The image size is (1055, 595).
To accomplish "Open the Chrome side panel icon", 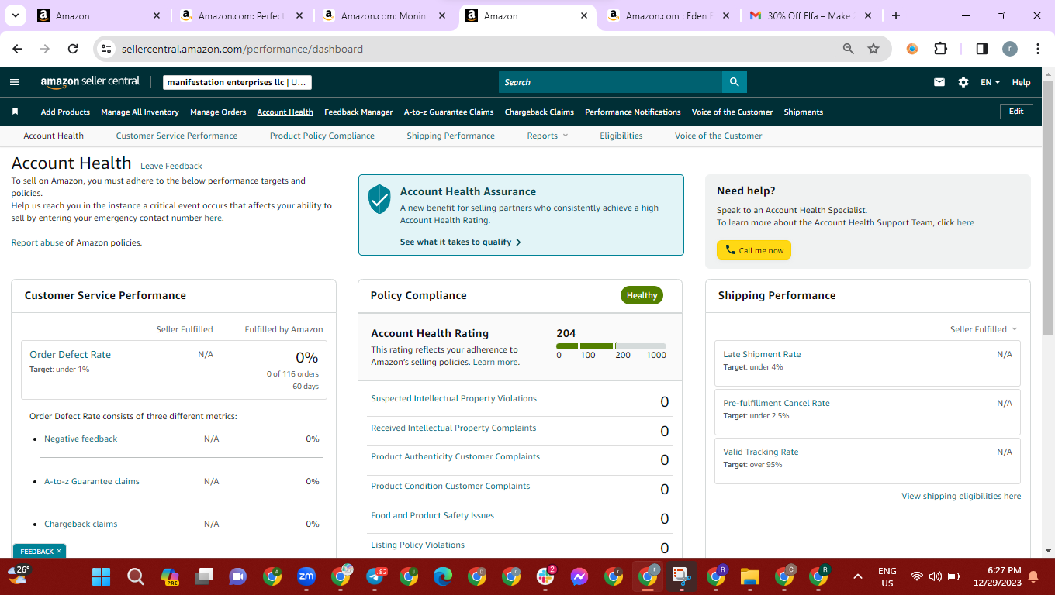I will [x=981, y=49].
